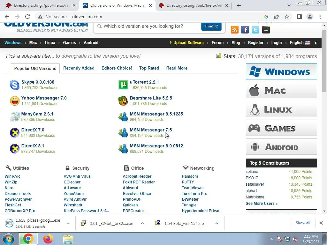
Task: Open the WinRAR utilities link
Action: (12, 176)
